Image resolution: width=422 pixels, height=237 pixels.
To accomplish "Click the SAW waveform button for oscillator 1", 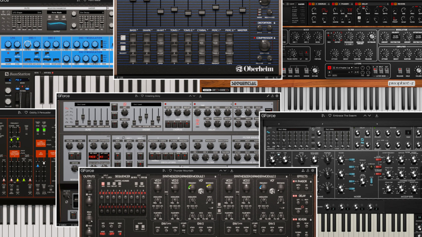I will (152, 156).
